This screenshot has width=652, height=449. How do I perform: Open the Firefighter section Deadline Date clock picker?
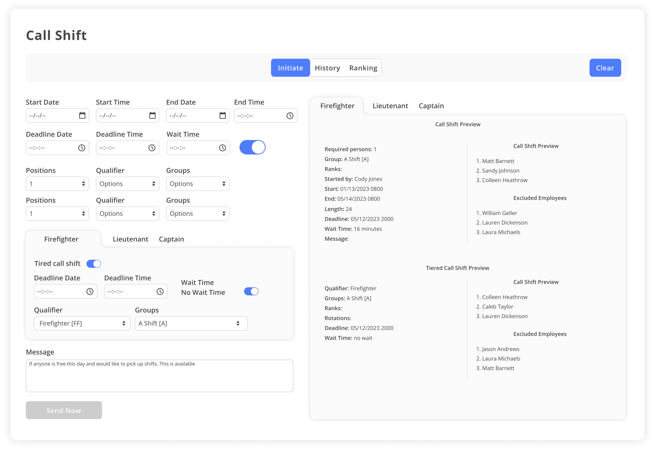click(90, 291)
